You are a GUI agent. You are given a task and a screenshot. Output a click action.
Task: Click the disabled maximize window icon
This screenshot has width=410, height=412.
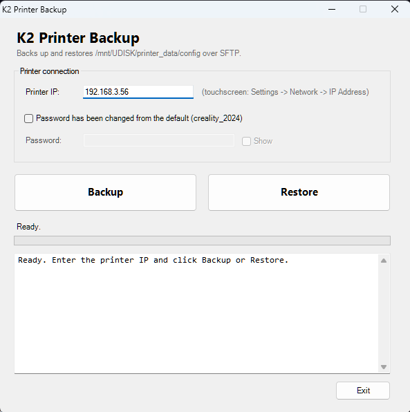pyautogui.click(x=363, y=9)
